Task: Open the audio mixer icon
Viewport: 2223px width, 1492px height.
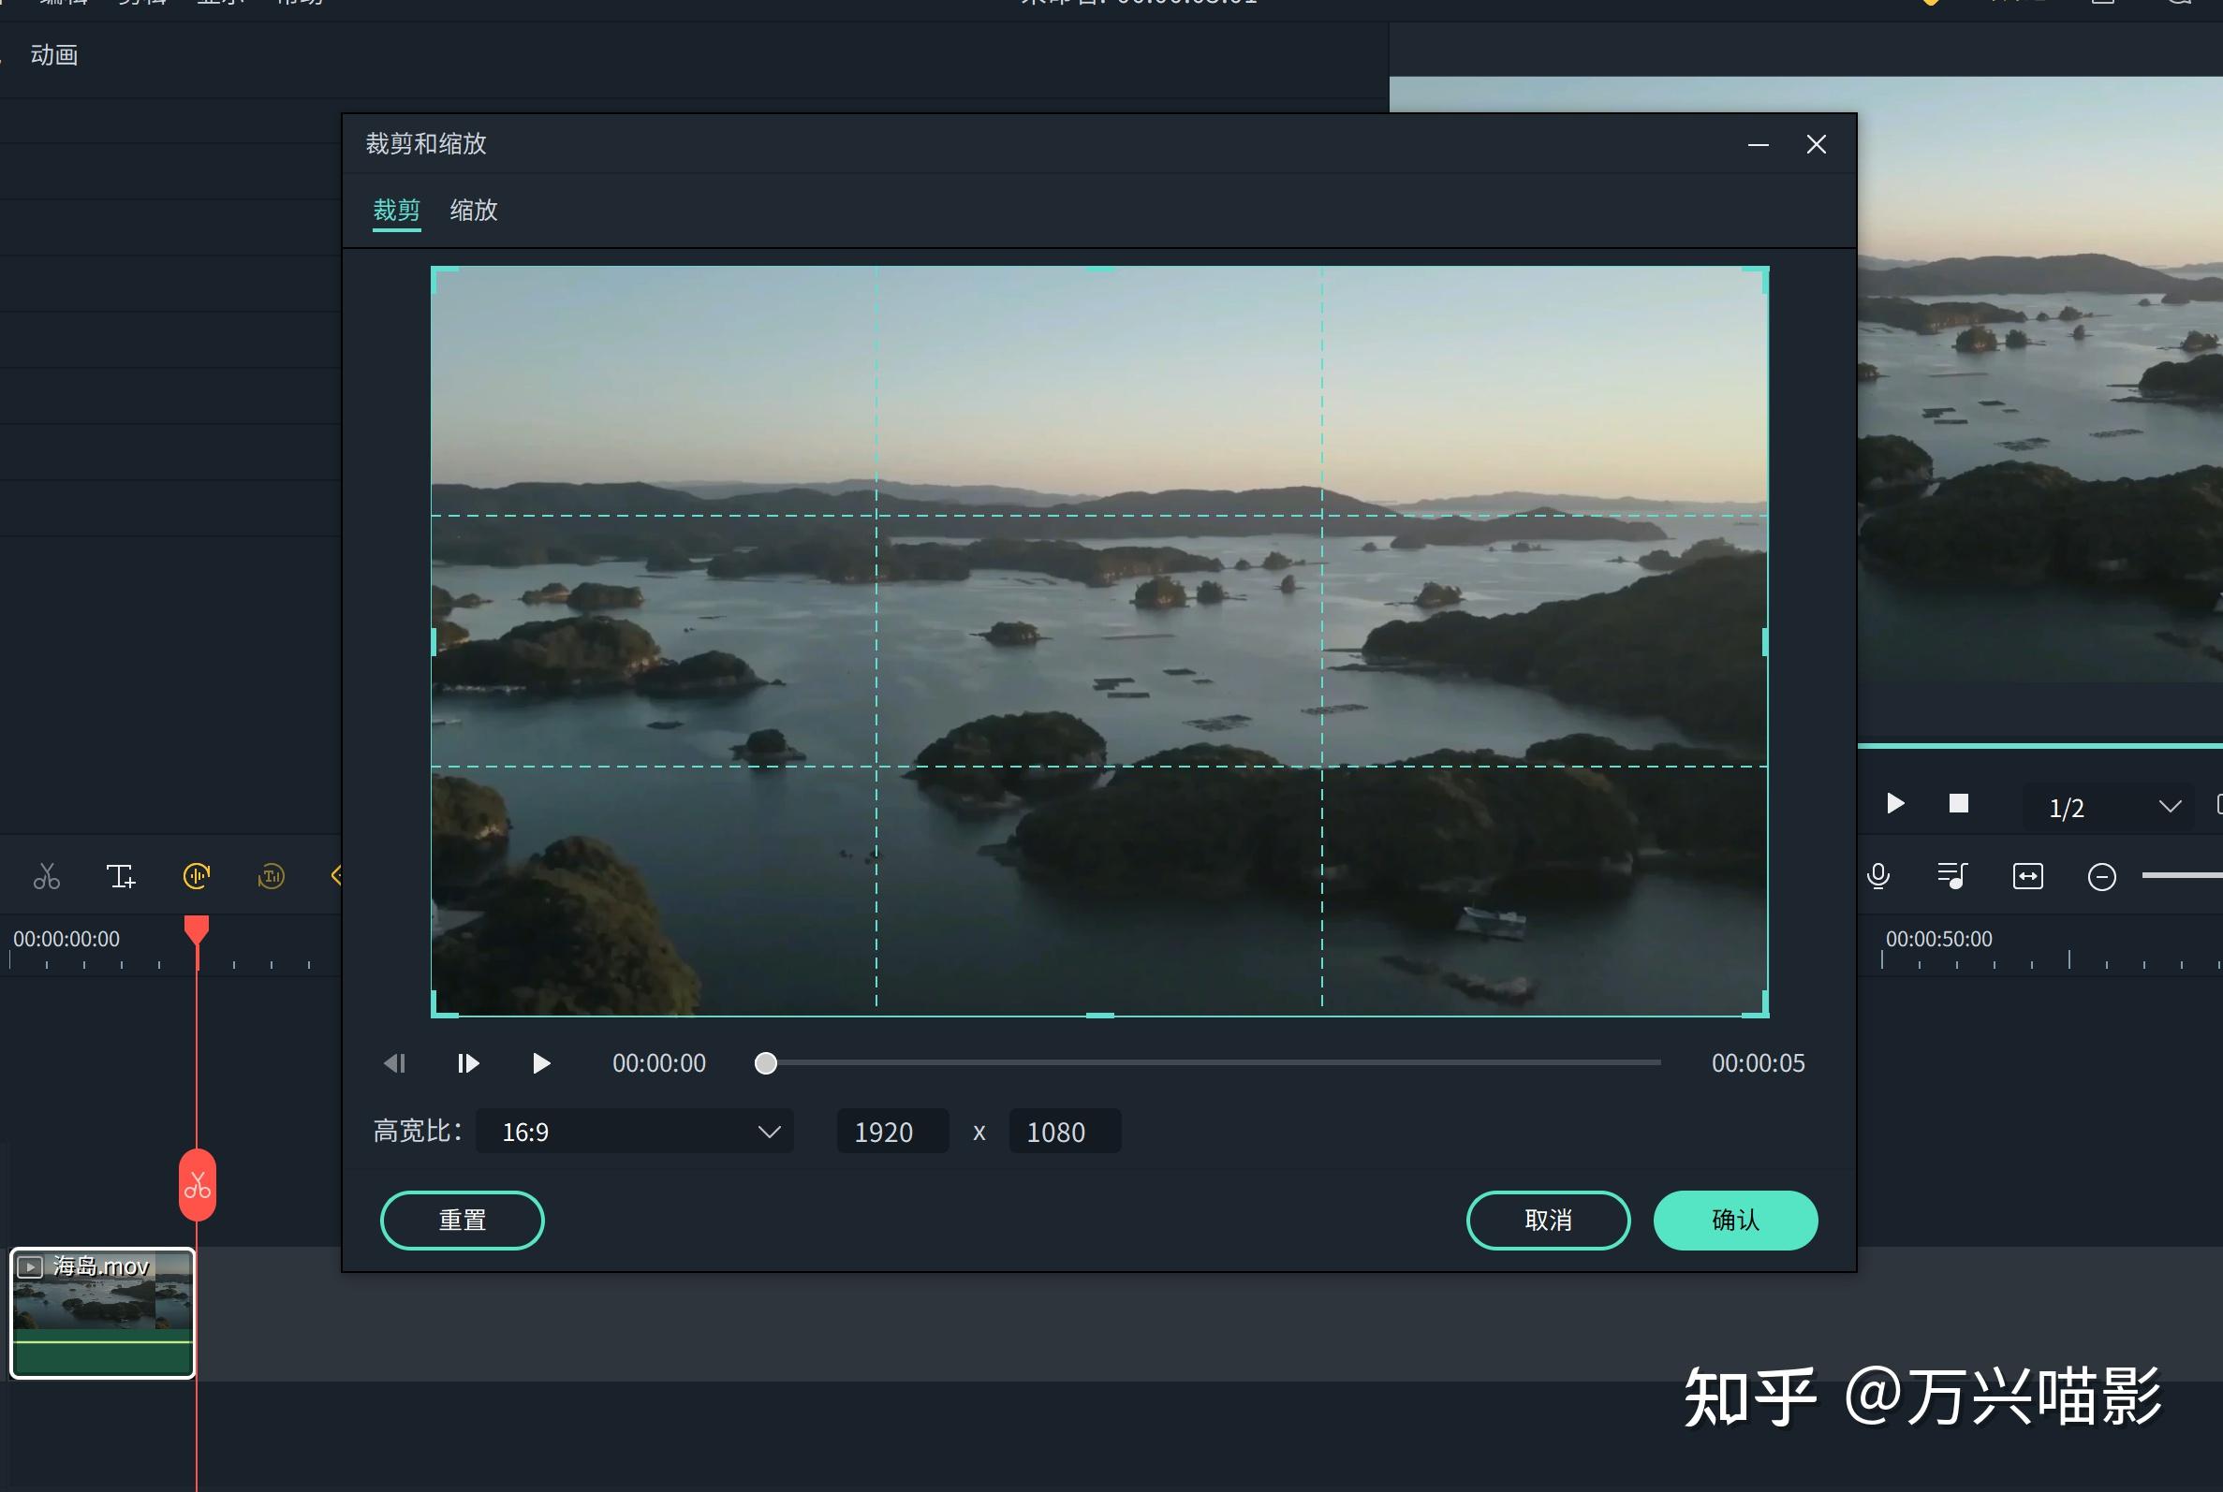Action: pyautogui.click(x=1952, y=875)
